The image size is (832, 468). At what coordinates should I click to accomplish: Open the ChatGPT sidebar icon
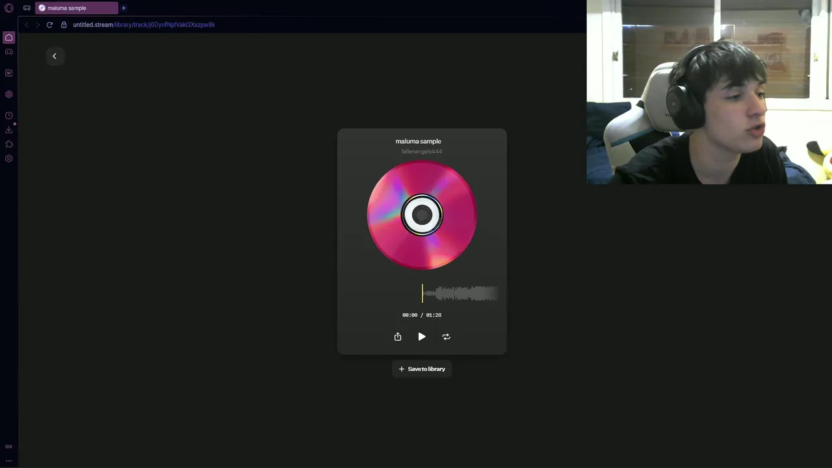coord(9,94)
